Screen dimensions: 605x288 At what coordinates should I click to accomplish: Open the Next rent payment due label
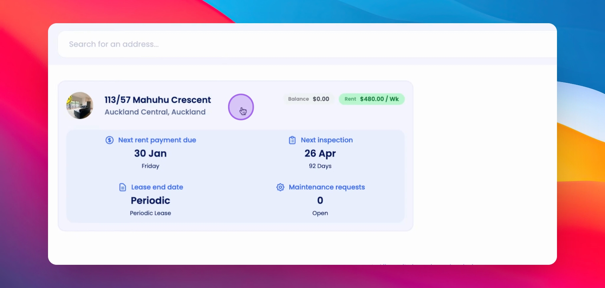(x=157, y=140)
